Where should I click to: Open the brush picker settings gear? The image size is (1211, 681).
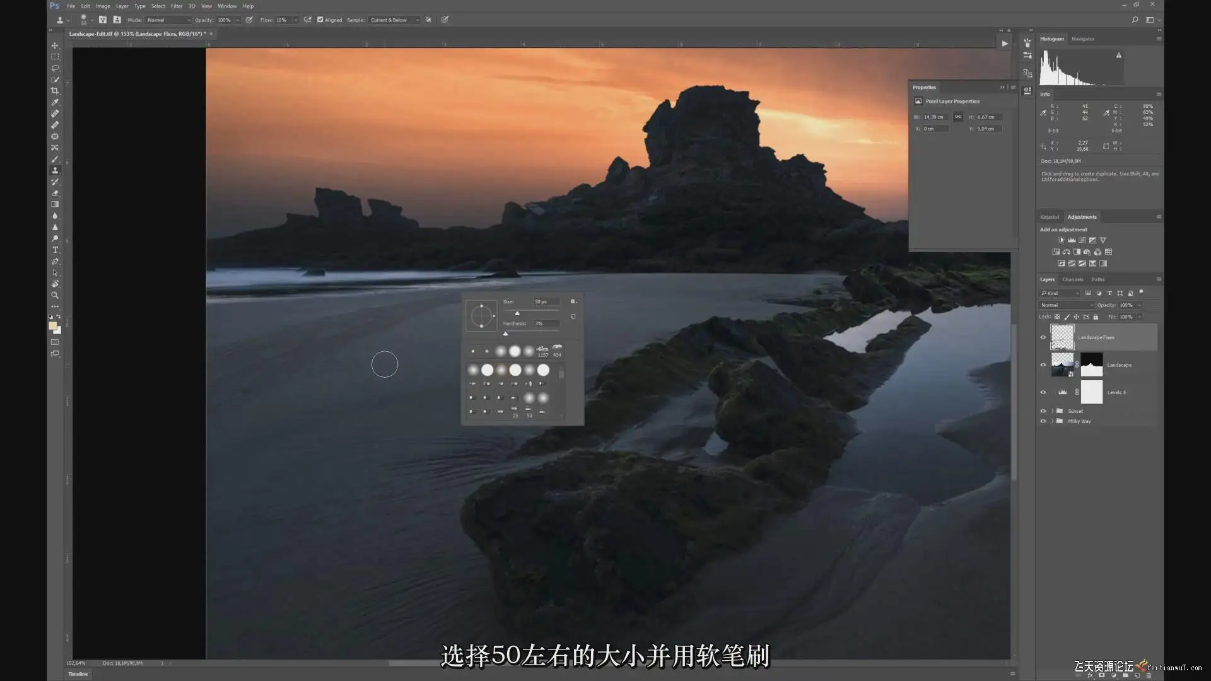tap(573, 301)
